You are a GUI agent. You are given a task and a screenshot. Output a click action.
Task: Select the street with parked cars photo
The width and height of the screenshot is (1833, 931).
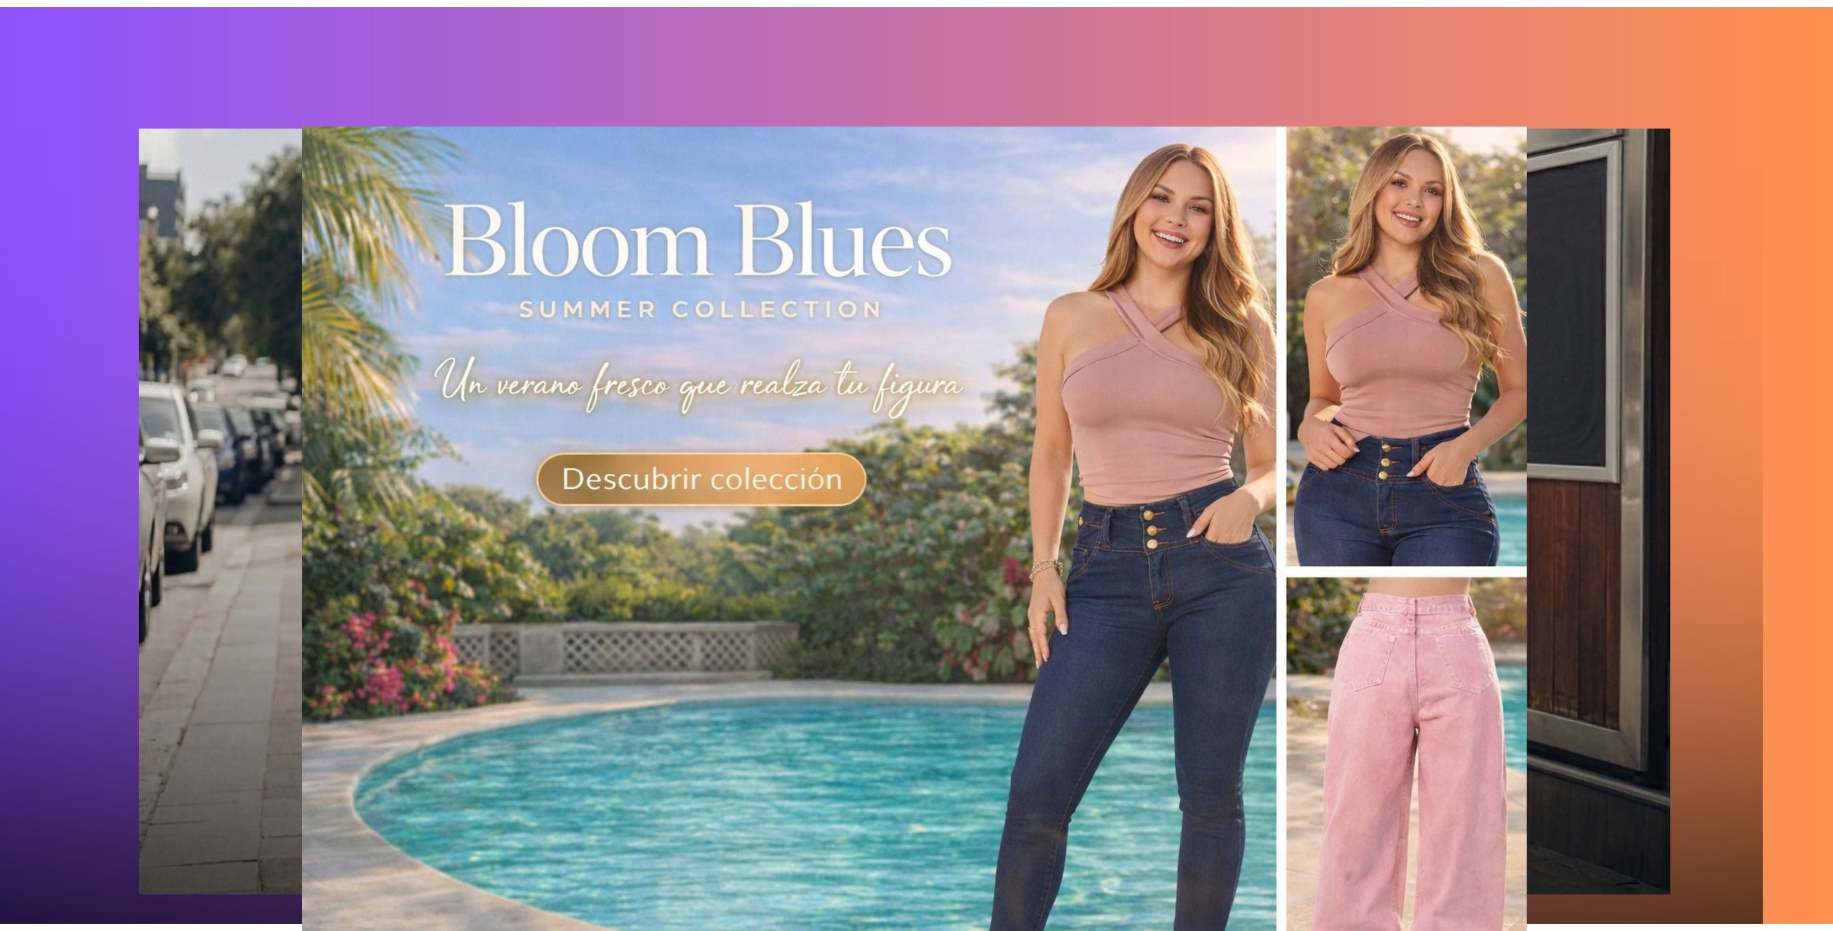[220, 510]
